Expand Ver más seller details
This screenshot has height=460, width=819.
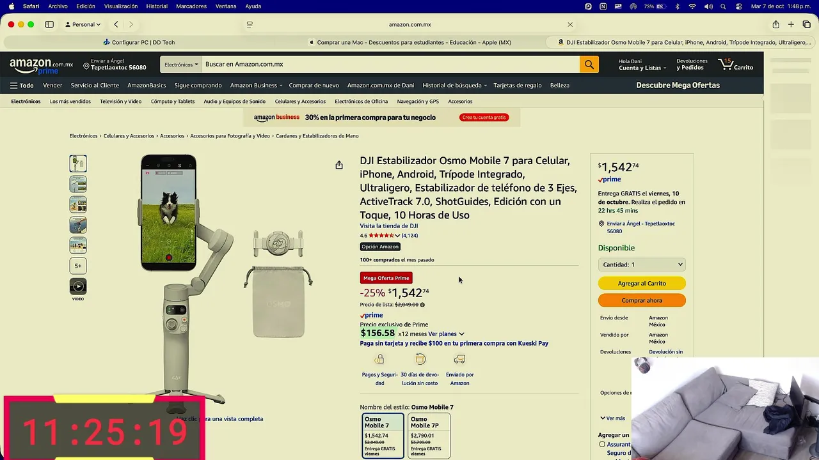point(613,418)
